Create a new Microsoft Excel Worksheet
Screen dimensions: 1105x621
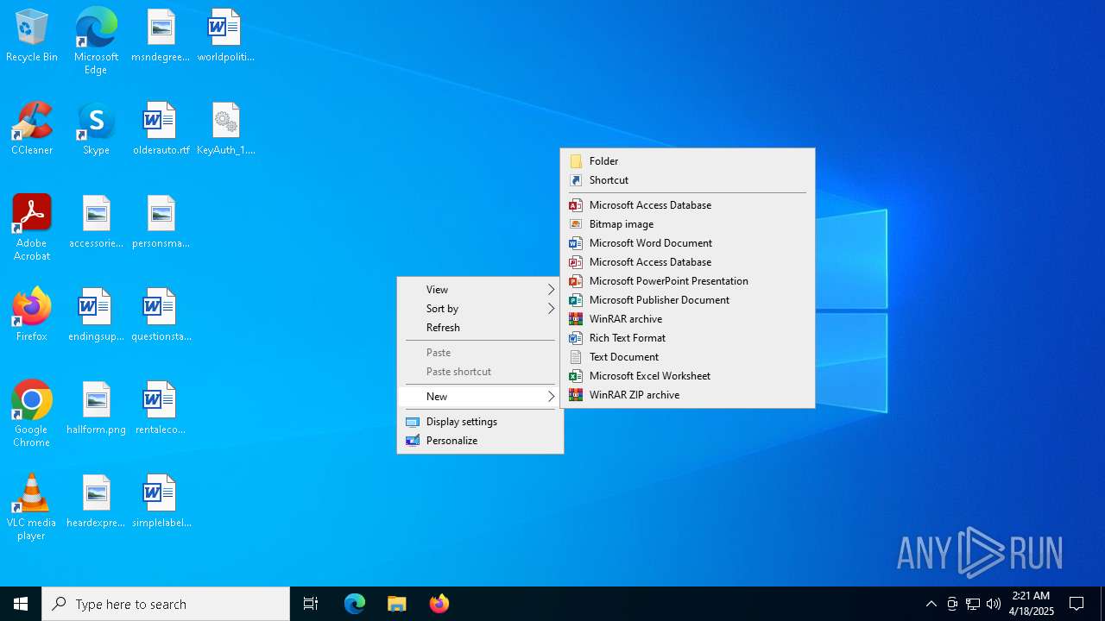point(687,376)
